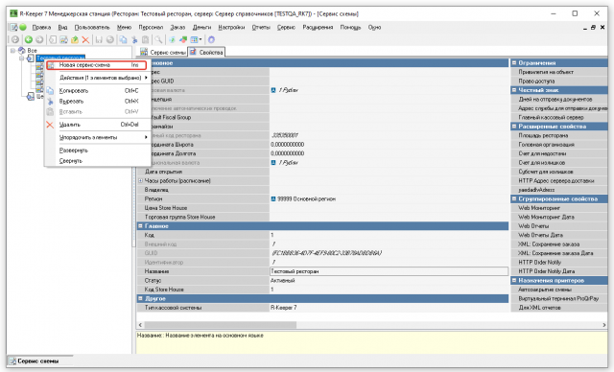Click the gray forward navigation arrow
Image resolution: width=614 pixels, height=372 pixels.
pyautogui.click(x=39, y=39)
